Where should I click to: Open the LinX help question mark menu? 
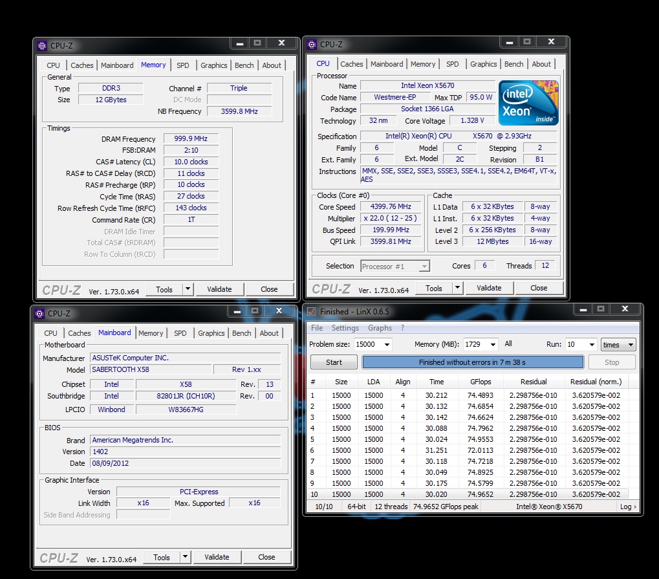[x=402, y=328]
